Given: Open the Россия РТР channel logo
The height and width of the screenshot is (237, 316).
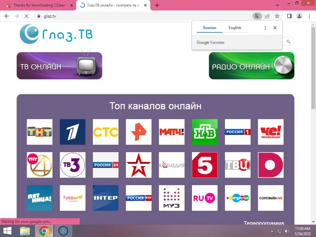Looking at the screenshot, I should pyautogui.click(x=139, y=198).
